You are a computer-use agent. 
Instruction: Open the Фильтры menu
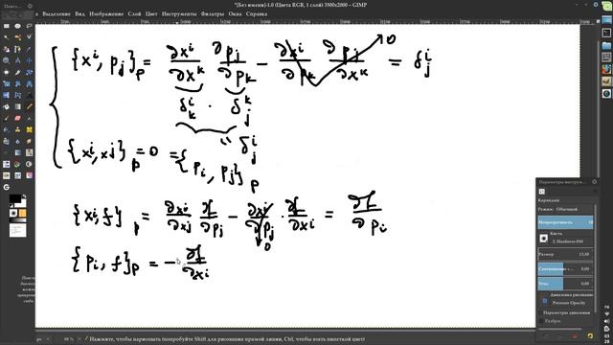(213, 13)
